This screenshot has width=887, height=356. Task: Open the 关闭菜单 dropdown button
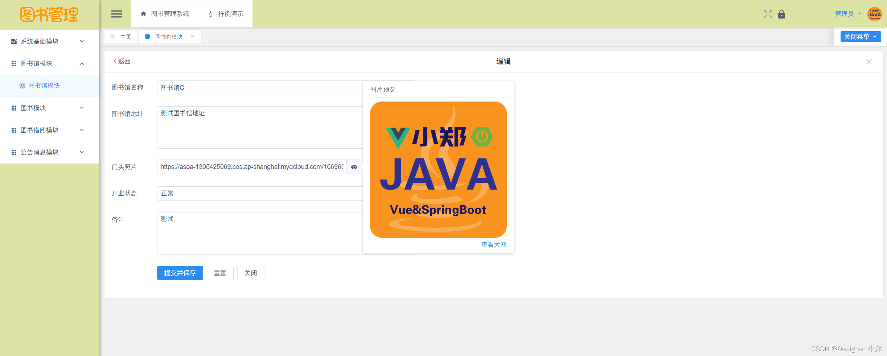(861, 37)
